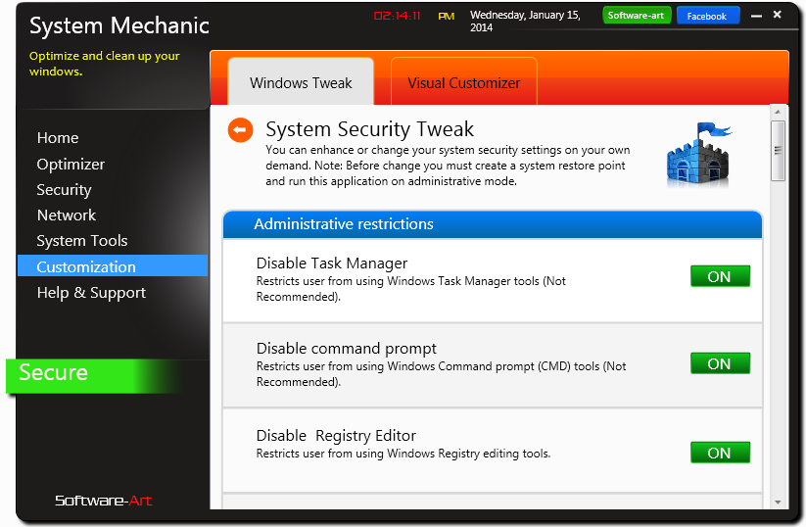Open the Visual Customizer tab
The width and height of the screenshot is (806, 527).
[x=463, y=82]
